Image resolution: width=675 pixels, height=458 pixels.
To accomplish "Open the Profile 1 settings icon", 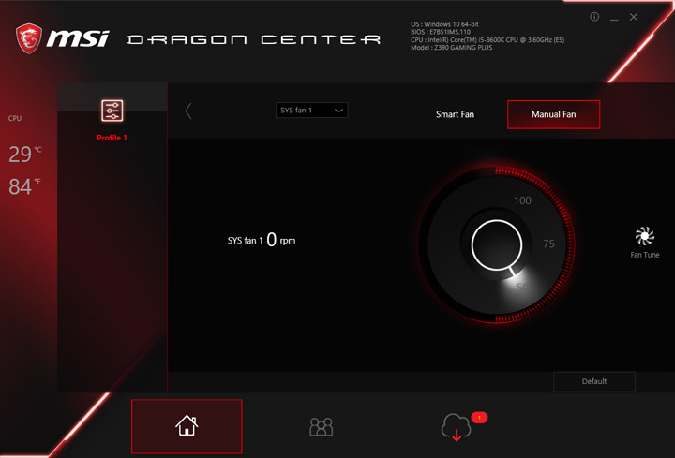I will (x=112, y=111).
